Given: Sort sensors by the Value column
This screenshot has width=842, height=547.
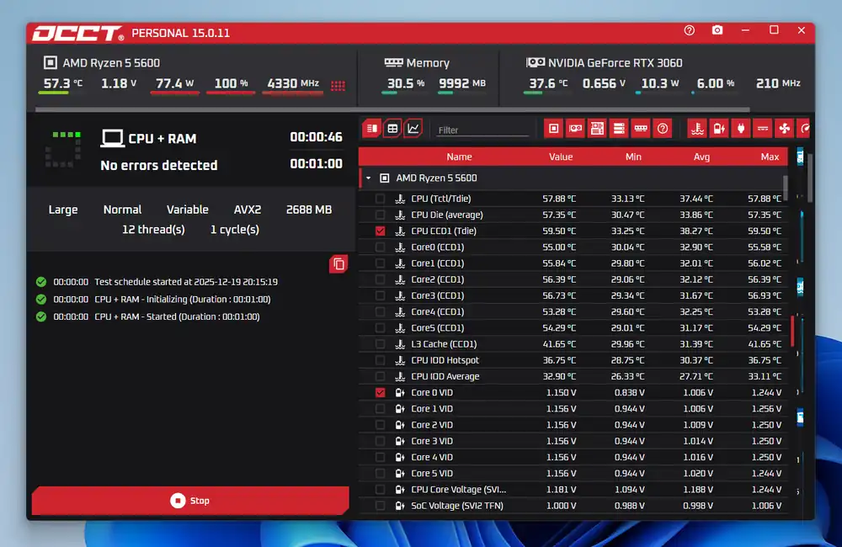Looking at the screenshot, I should (560, 157).
